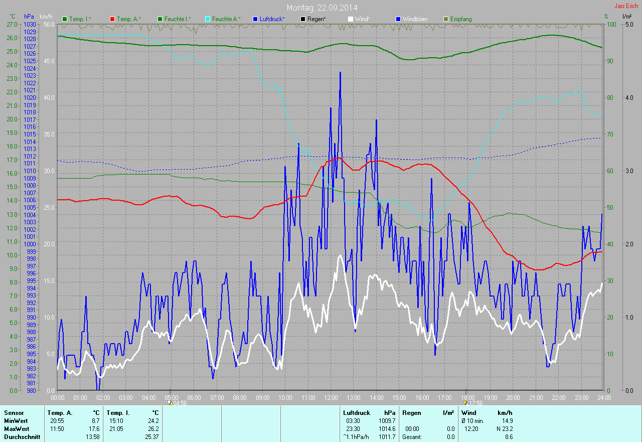This screenshot has height=442, width=642.
Task: Click the Sensor header in the table
Action: 14,412
